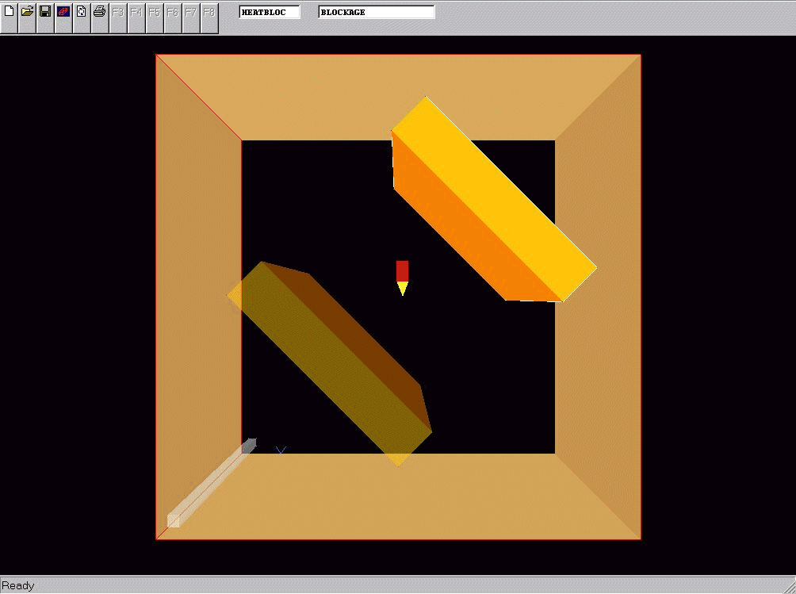Click the New document icon
The image size is (796, 594).
pyautogui.click(x=10, y=13)
